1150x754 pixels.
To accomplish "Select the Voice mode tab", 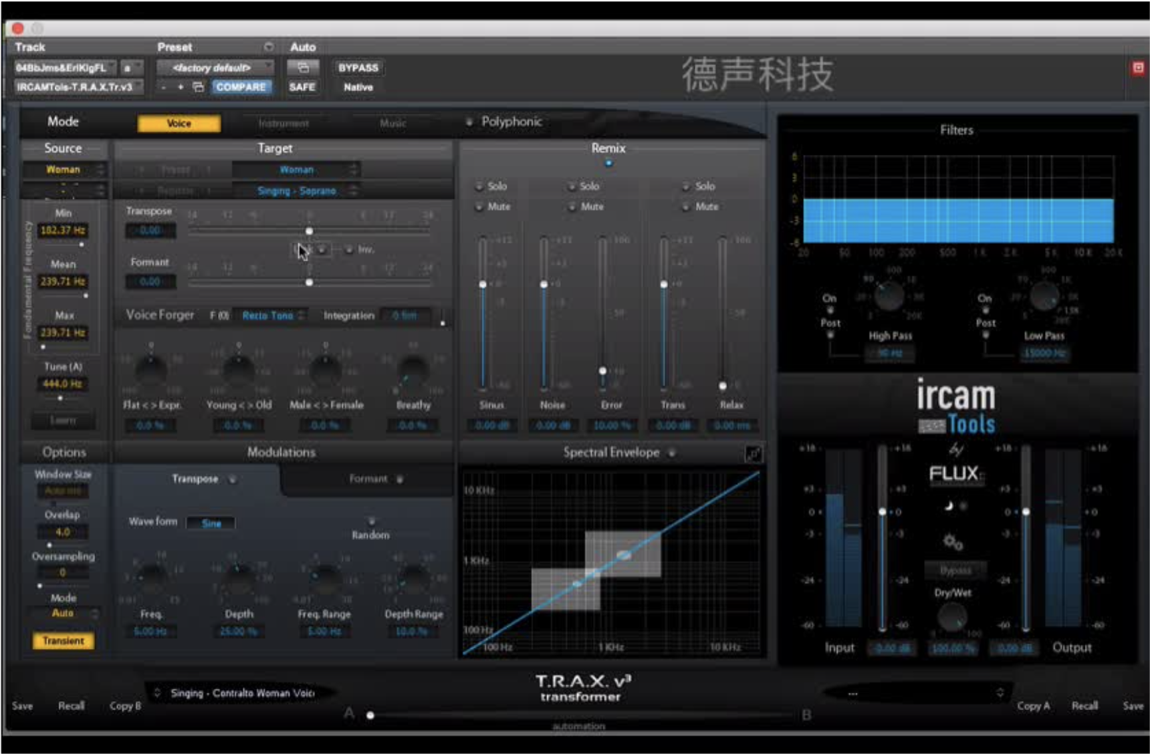I will click(x=179, y=123).
